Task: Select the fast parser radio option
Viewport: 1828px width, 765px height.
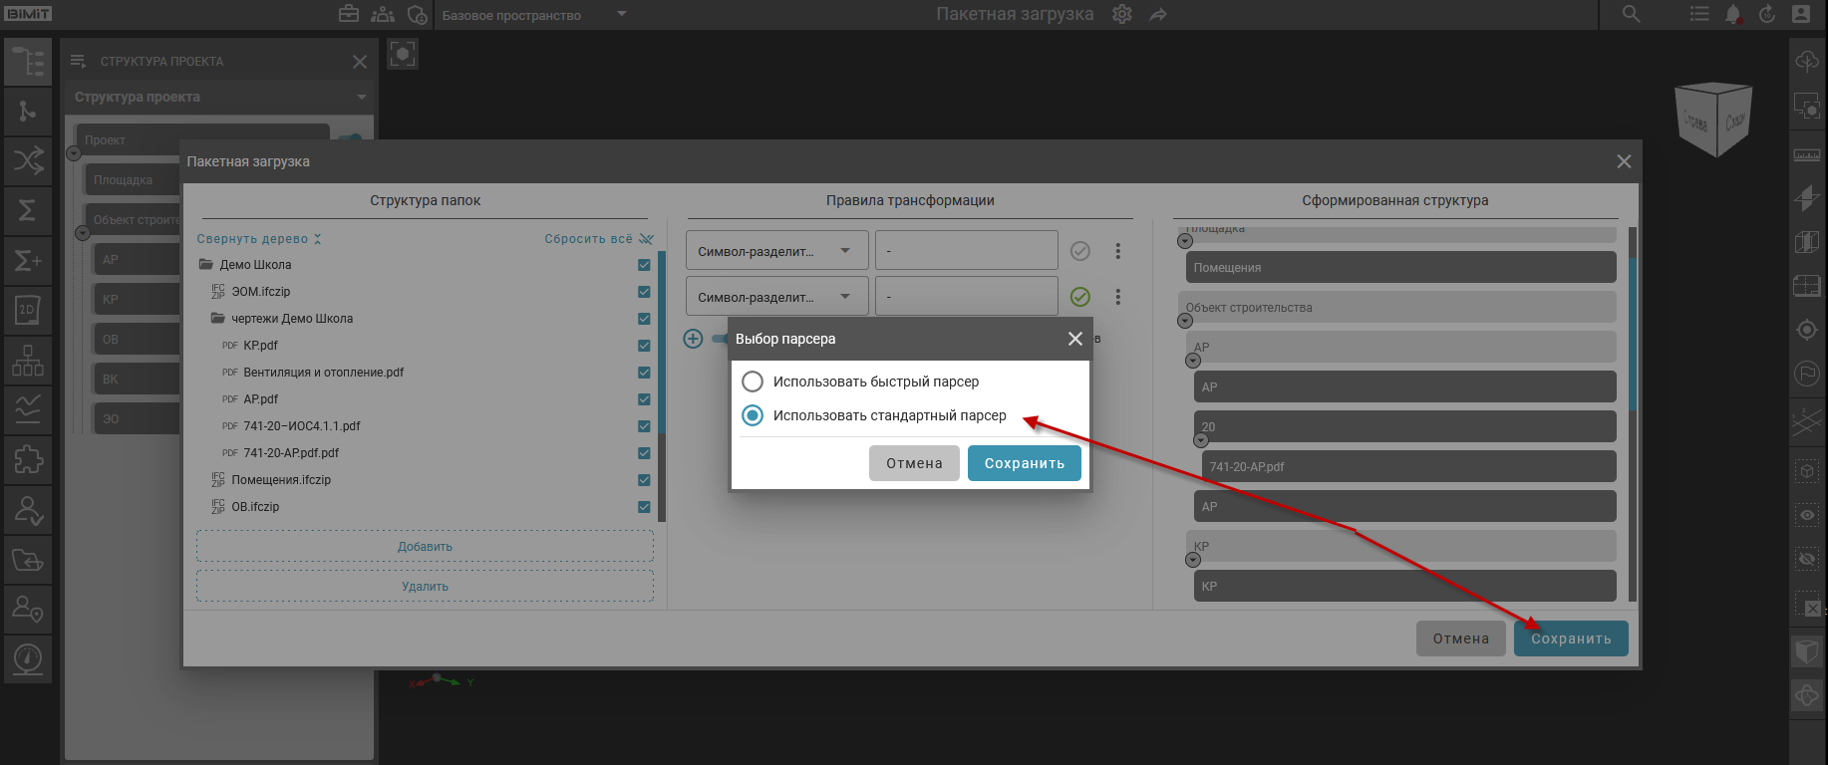Action: (753, 382)
